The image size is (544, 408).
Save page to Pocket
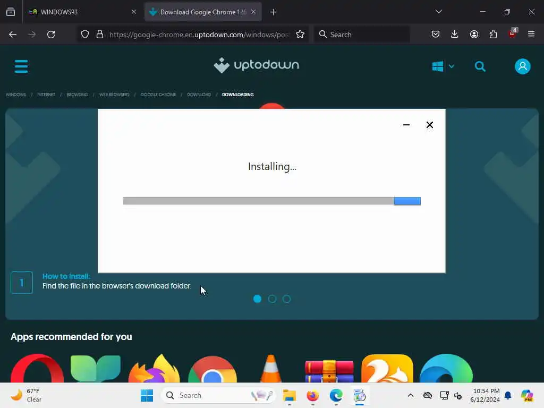click(x=436, y=35)
